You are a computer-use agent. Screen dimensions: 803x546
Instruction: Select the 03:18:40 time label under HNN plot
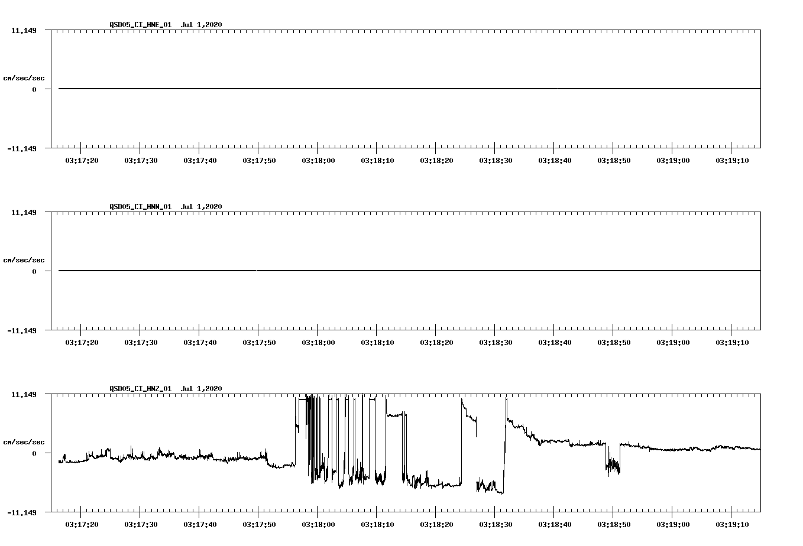555,343
